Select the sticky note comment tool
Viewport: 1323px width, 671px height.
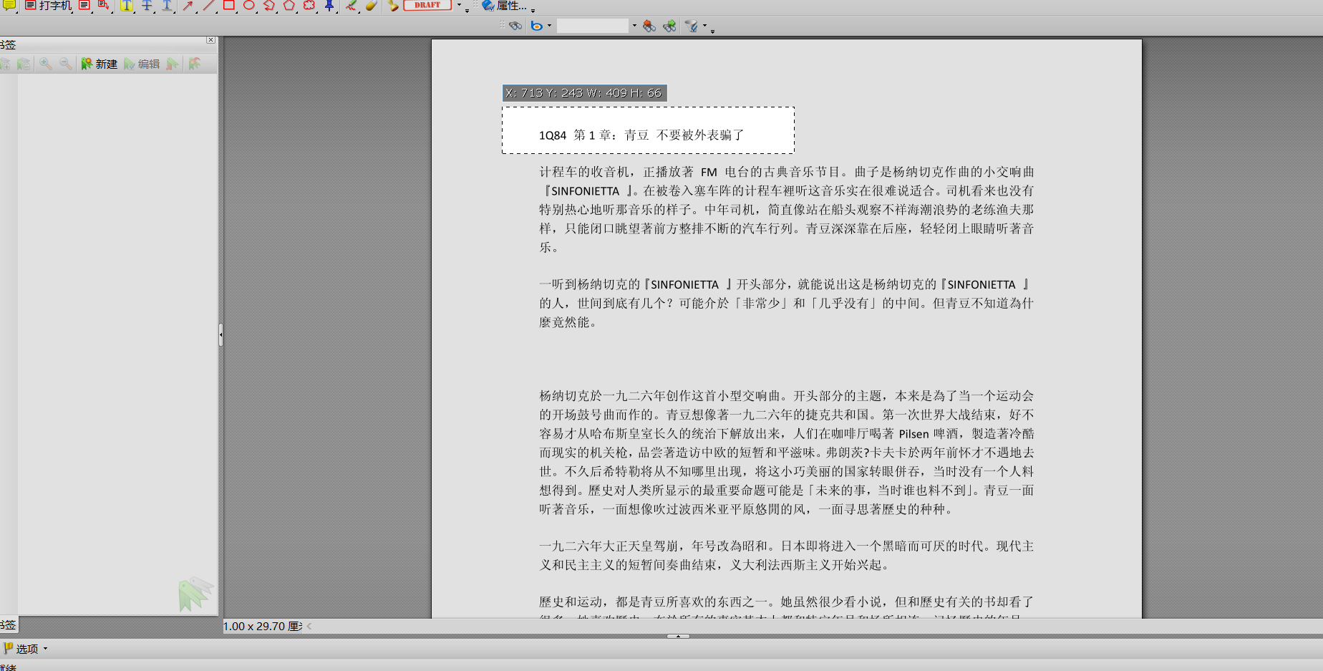(9, 6)
